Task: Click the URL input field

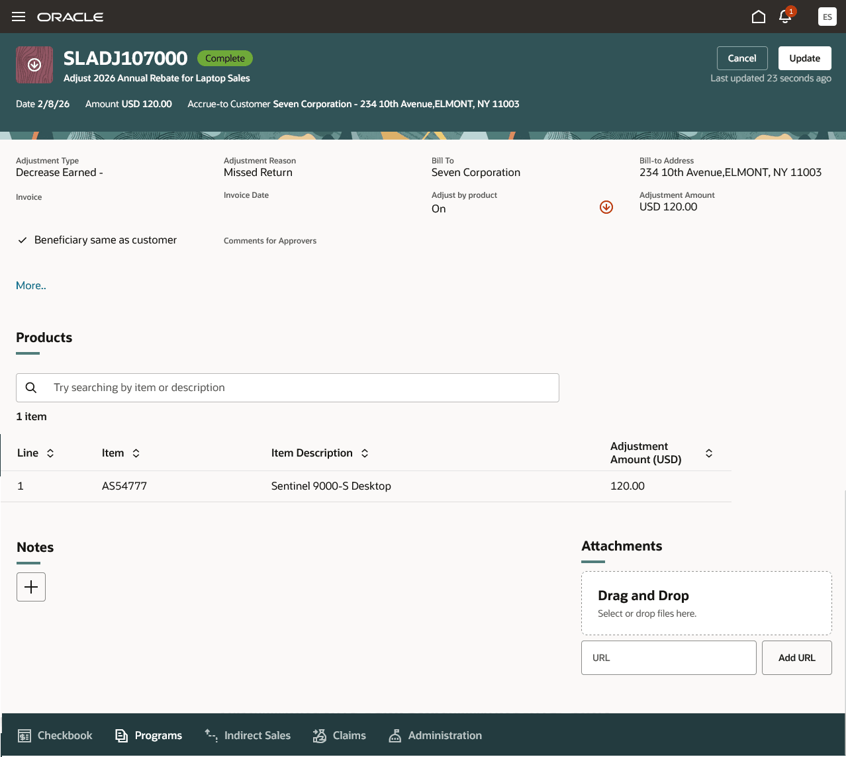Action: click(x=669, y=658)
